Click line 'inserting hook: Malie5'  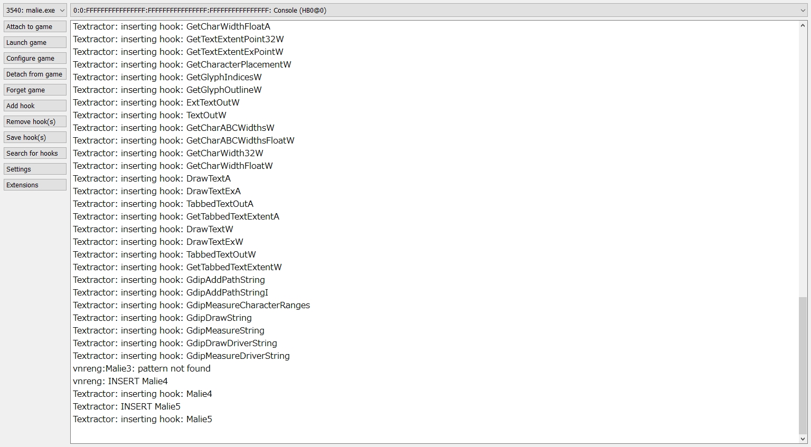[143, 419]
